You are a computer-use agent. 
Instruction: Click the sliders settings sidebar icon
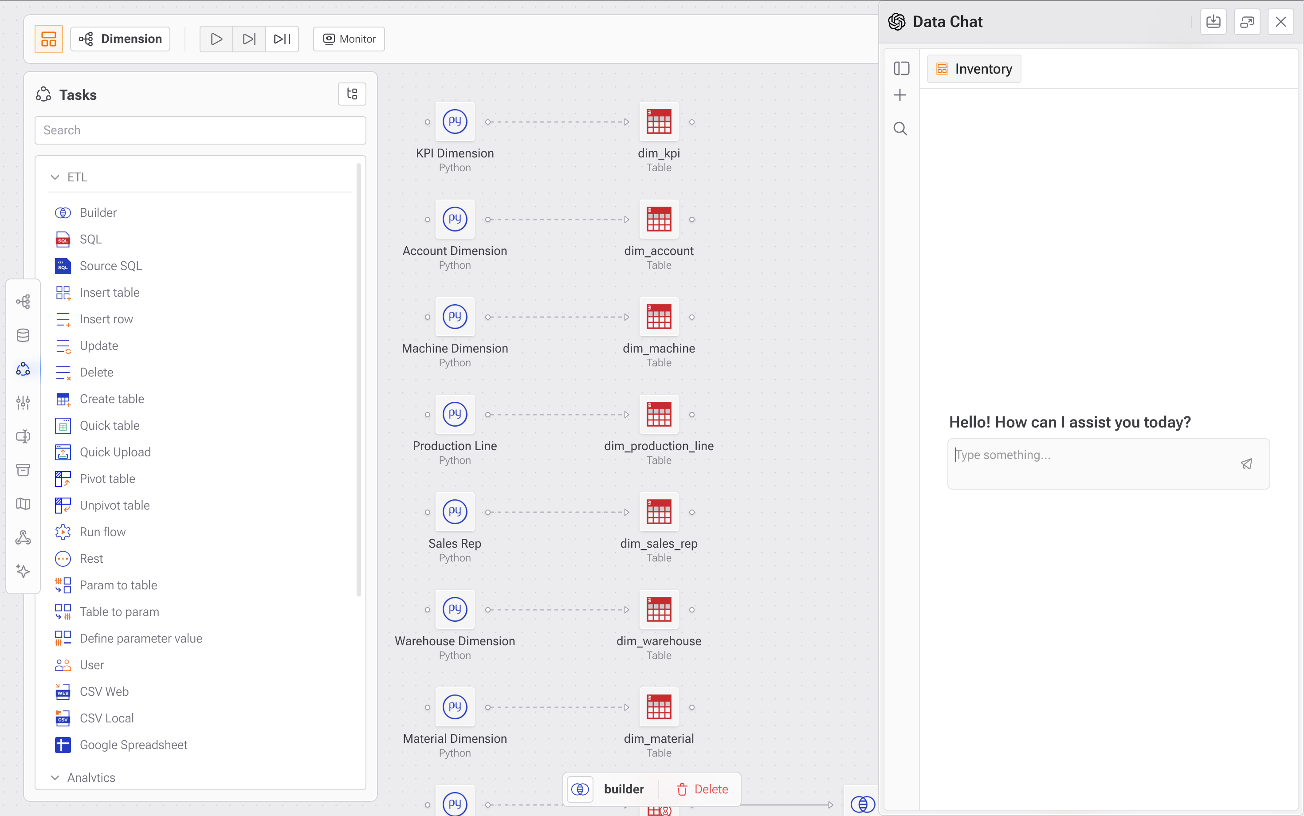click(x=23, y=402)
